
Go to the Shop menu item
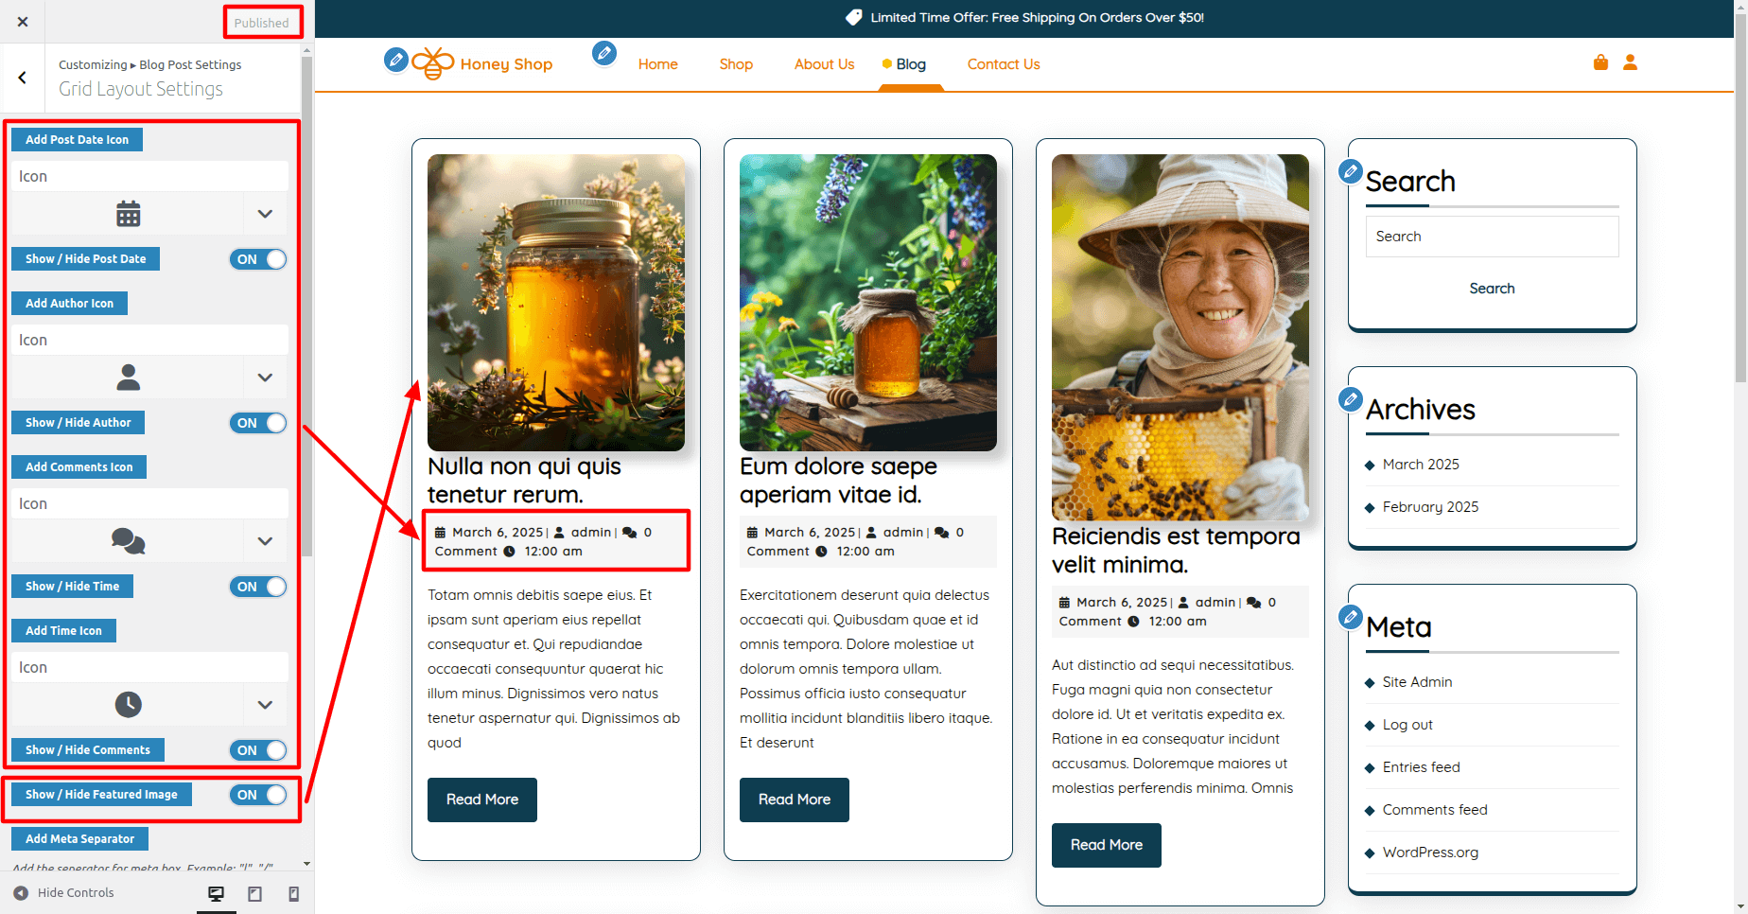pos(735,64)
